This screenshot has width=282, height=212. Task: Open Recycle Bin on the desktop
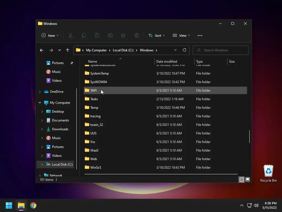(268, 173)
